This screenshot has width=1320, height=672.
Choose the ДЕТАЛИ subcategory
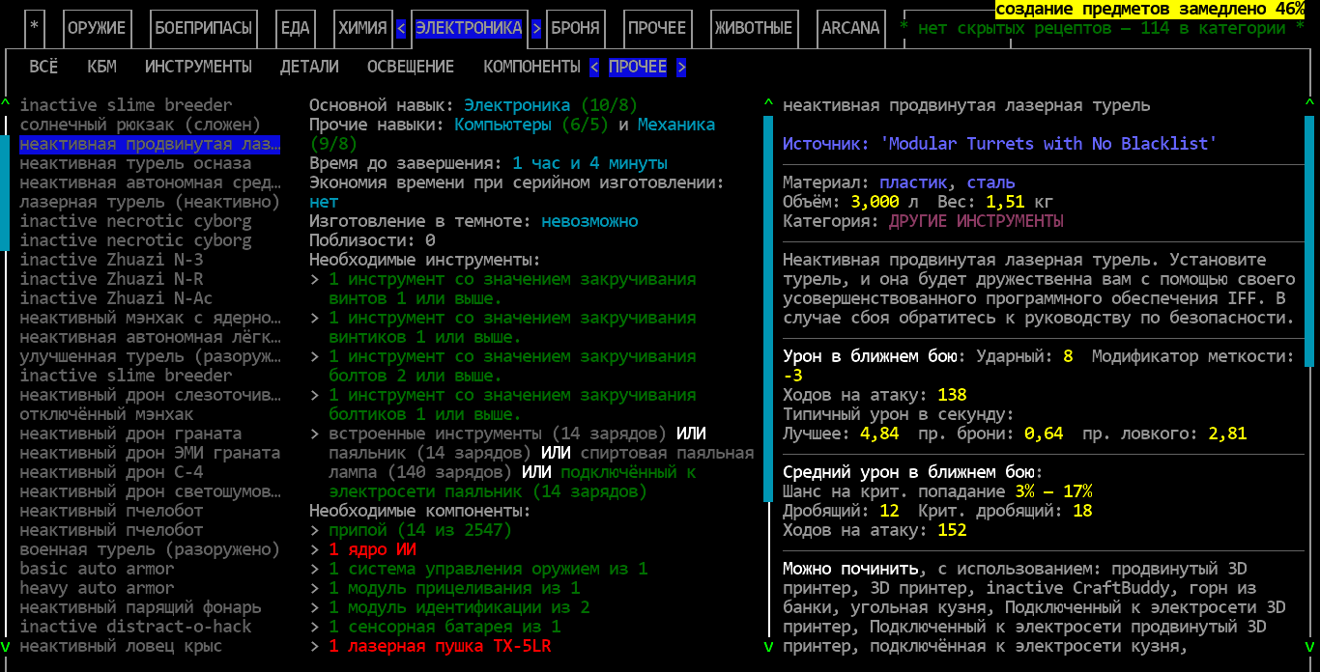(309, 67)
